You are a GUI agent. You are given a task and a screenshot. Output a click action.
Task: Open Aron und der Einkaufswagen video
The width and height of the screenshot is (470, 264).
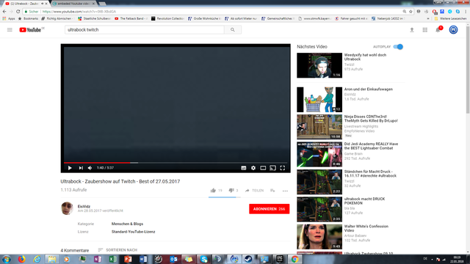[x=369, y=89]
